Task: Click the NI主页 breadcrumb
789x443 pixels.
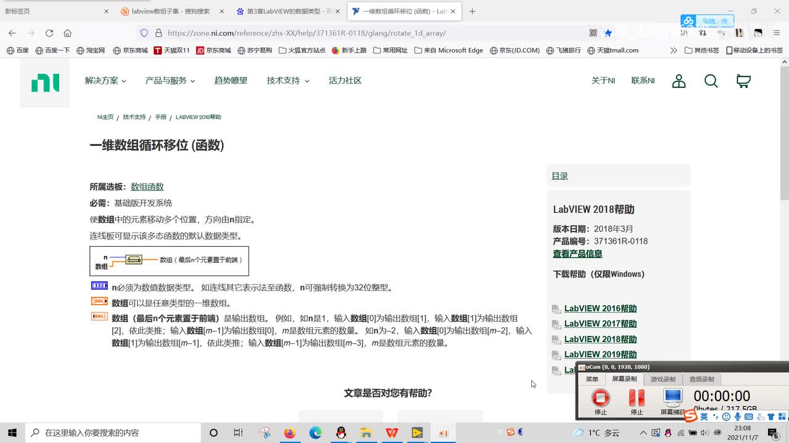Action: (x=105, y=117)
